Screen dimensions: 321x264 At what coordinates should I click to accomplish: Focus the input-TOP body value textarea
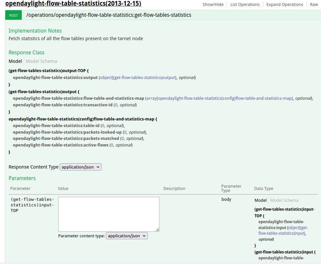109,214
